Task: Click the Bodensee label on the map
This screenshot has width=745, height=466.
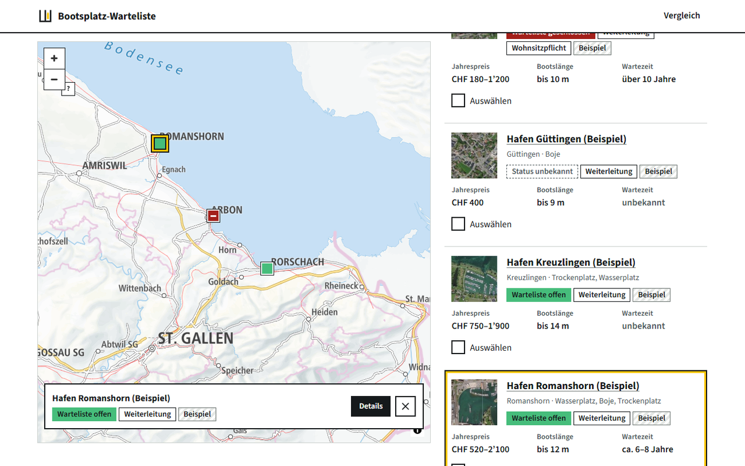Action: [144, 58]
